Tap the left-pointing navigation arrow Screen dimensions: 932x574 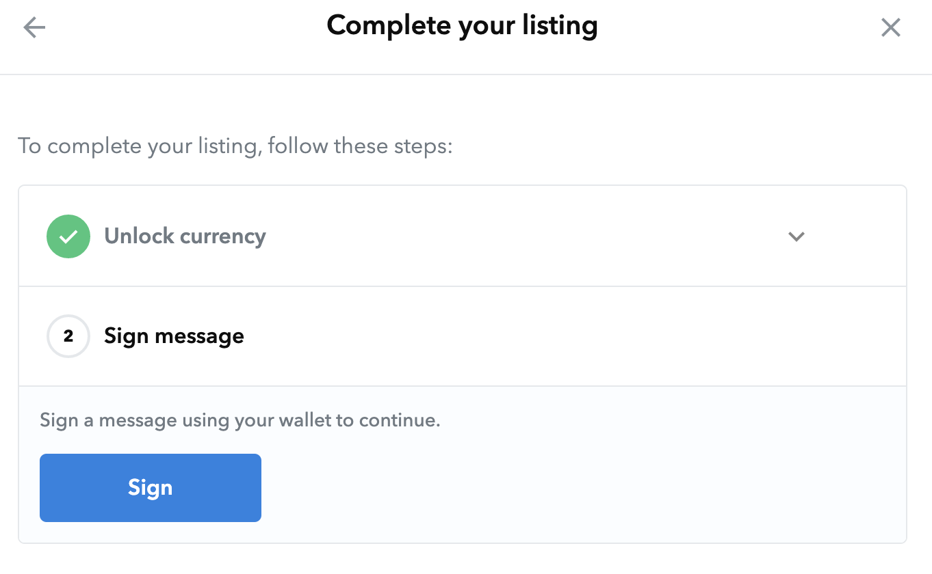pos(34,27)
